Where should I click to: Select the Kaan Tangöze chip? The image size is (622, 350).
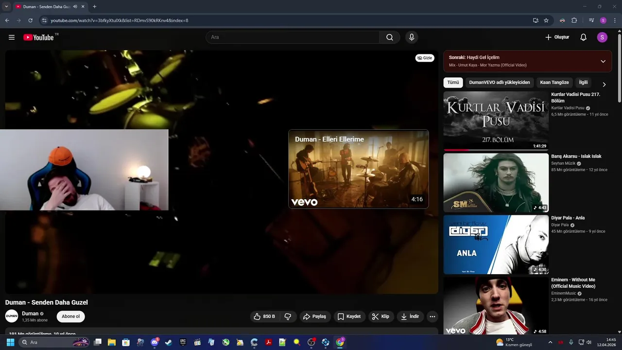pyautogui.click(x=554, y=83)
